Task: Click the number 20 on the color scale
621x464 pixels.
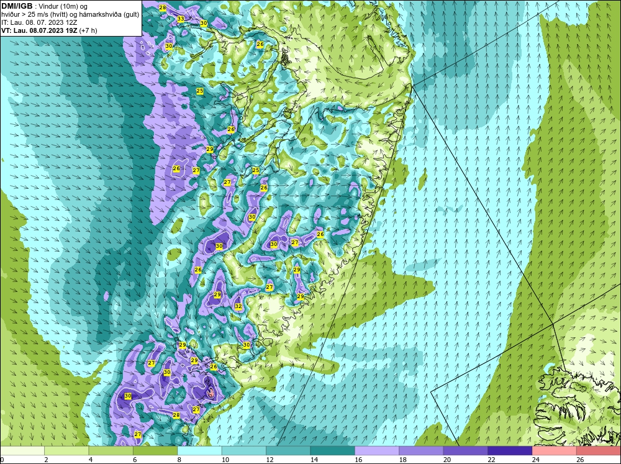Action: (x=446, y=460)
